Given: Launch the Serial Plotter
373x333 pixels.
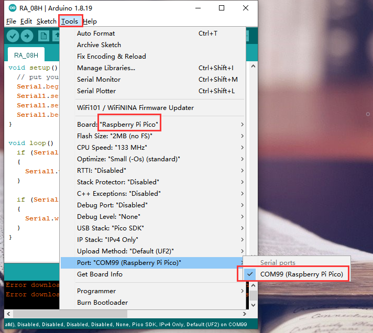Looking at the screenshot, I should tap(153, 91).
